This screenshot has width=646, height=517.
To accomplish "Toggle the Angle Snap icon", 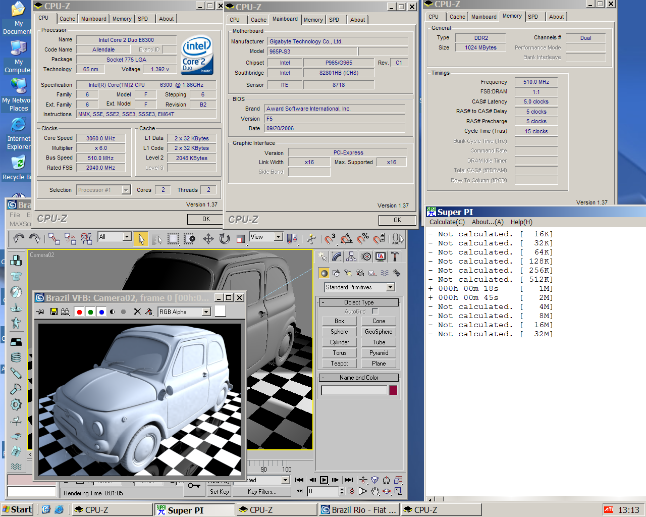I will (346, 238).
